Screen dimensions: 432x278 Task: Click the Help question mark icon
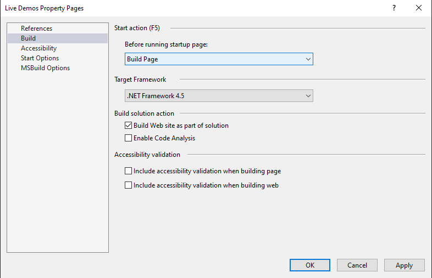394,8
